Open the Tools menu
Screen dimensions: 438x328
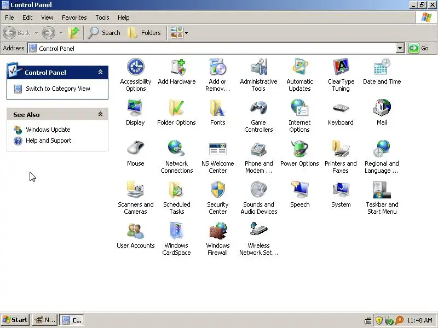(x=102, y=17)
